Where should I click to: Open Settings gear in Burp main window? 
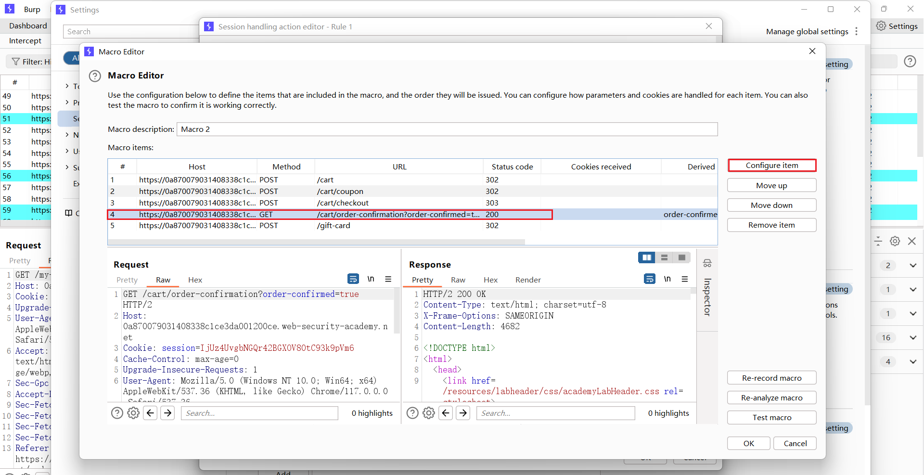tap(897, 26)
